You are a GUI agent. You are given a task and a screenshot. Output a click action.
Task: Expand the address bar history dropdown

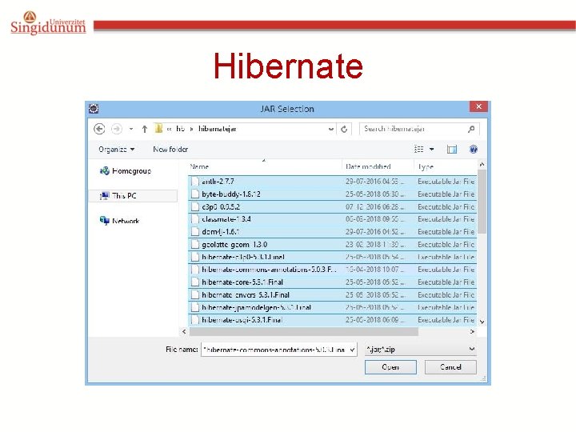331,129
